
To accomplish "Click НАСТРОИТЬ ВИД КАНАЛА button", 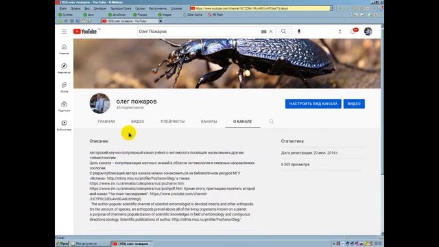I will 313,104.
